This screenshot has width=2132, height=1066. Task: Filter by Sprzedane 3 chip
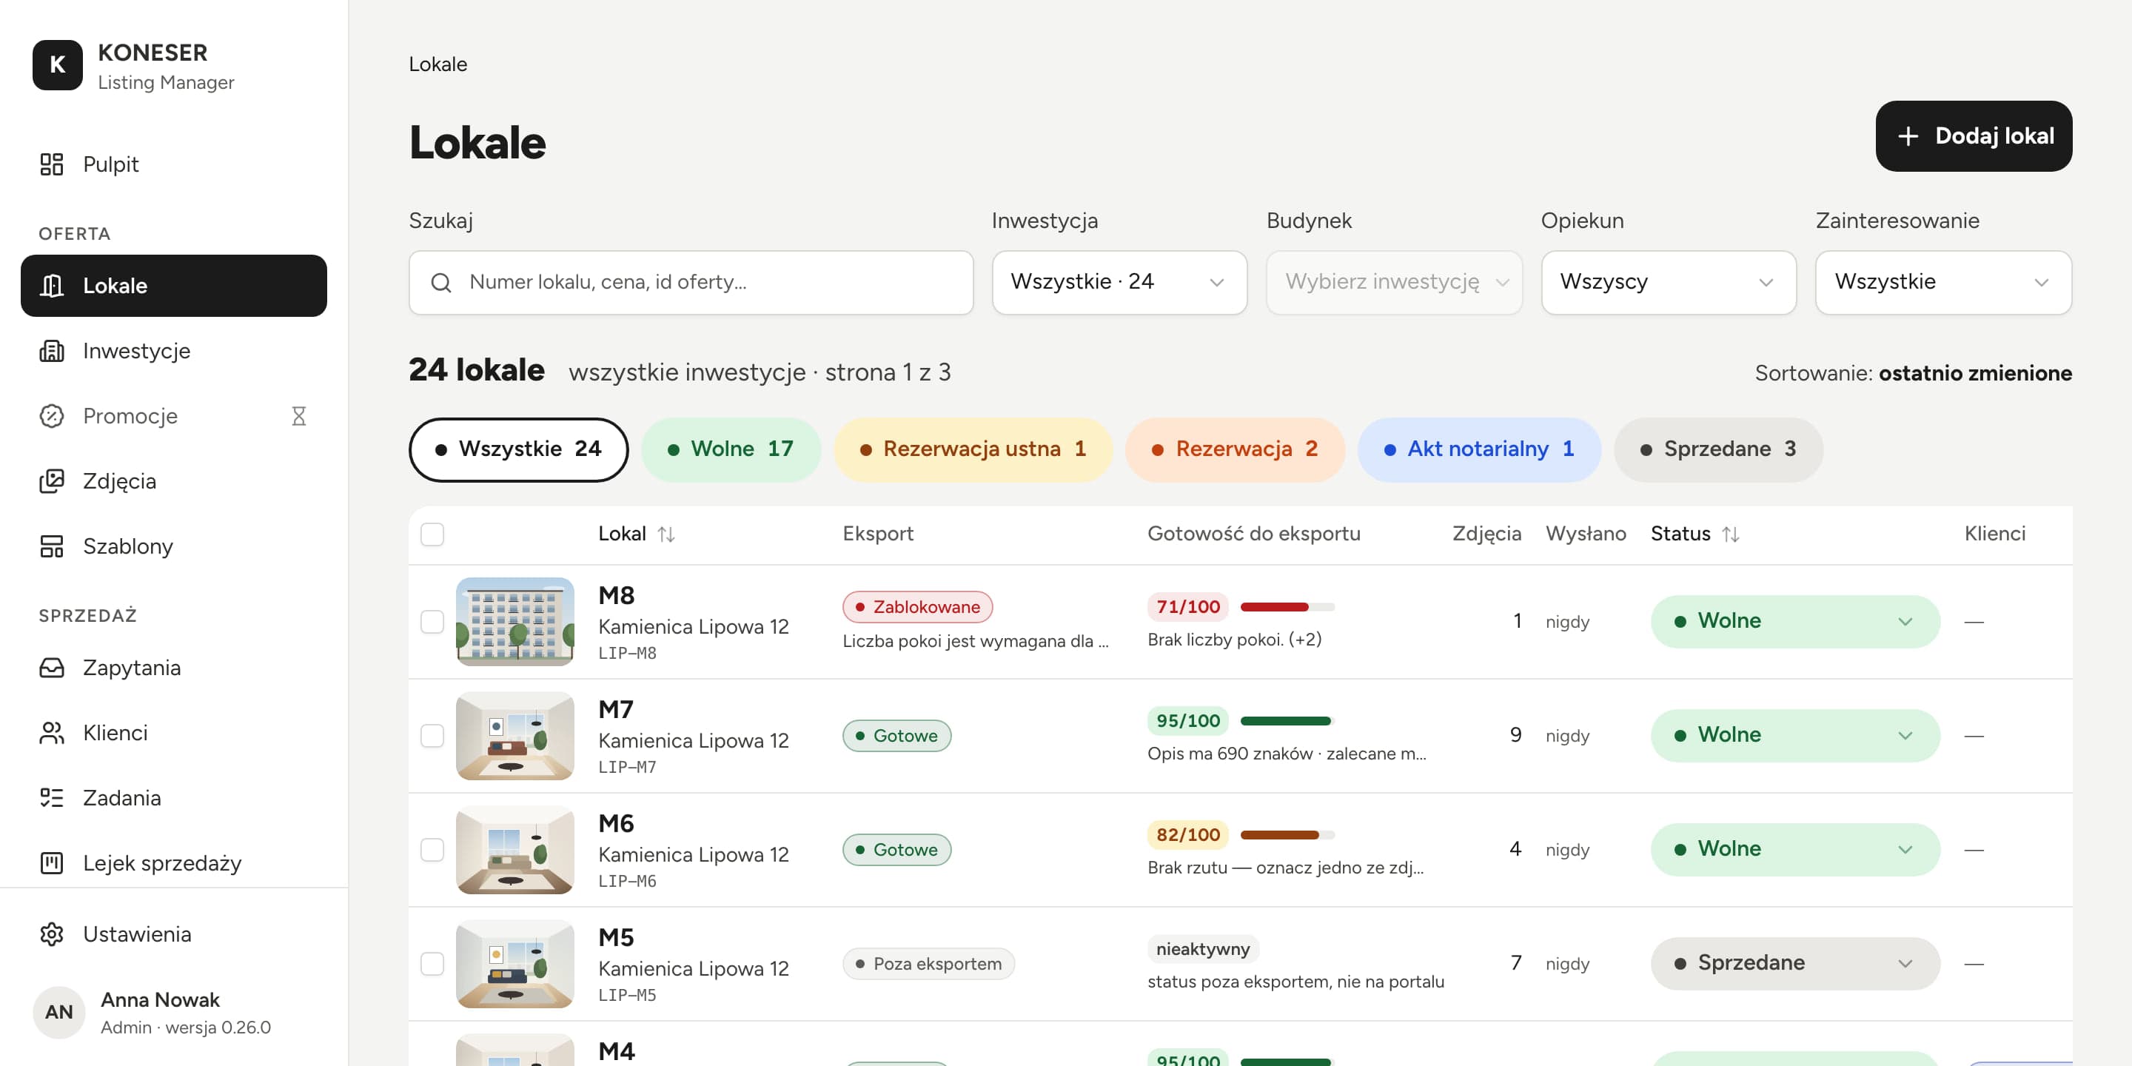click(x=1718, y=449)
